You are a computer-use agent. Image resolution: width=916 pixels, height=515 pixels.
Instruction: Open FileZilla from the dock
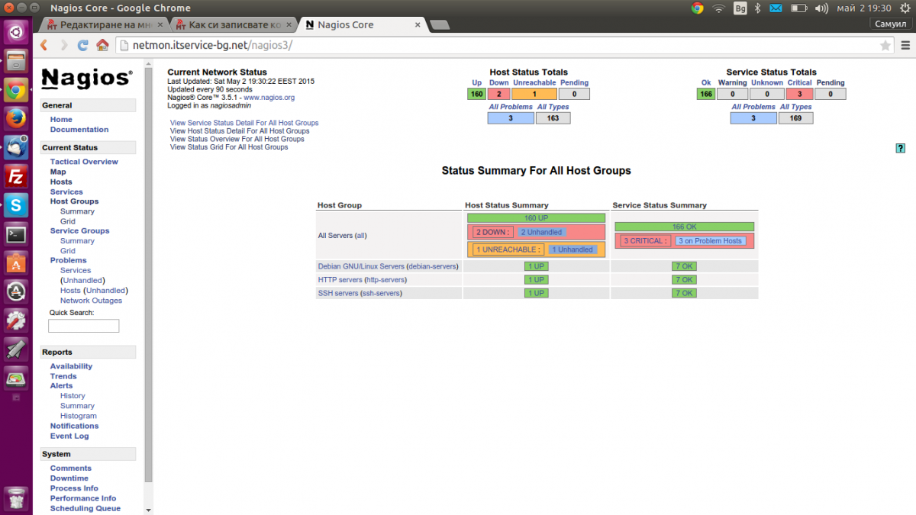(x=16, y=176)
